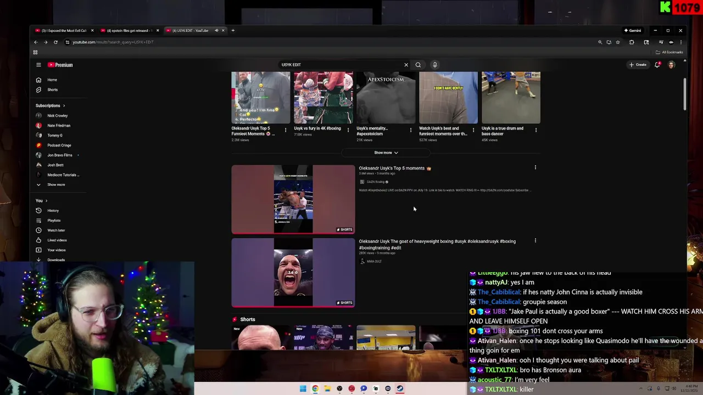Open more actions for Goat of heavyweight video

(535, 241)
